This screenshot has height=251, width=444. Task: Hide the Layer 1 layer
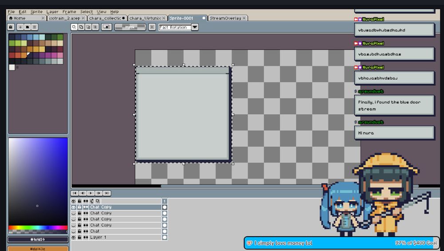click(x=74, y=237)
